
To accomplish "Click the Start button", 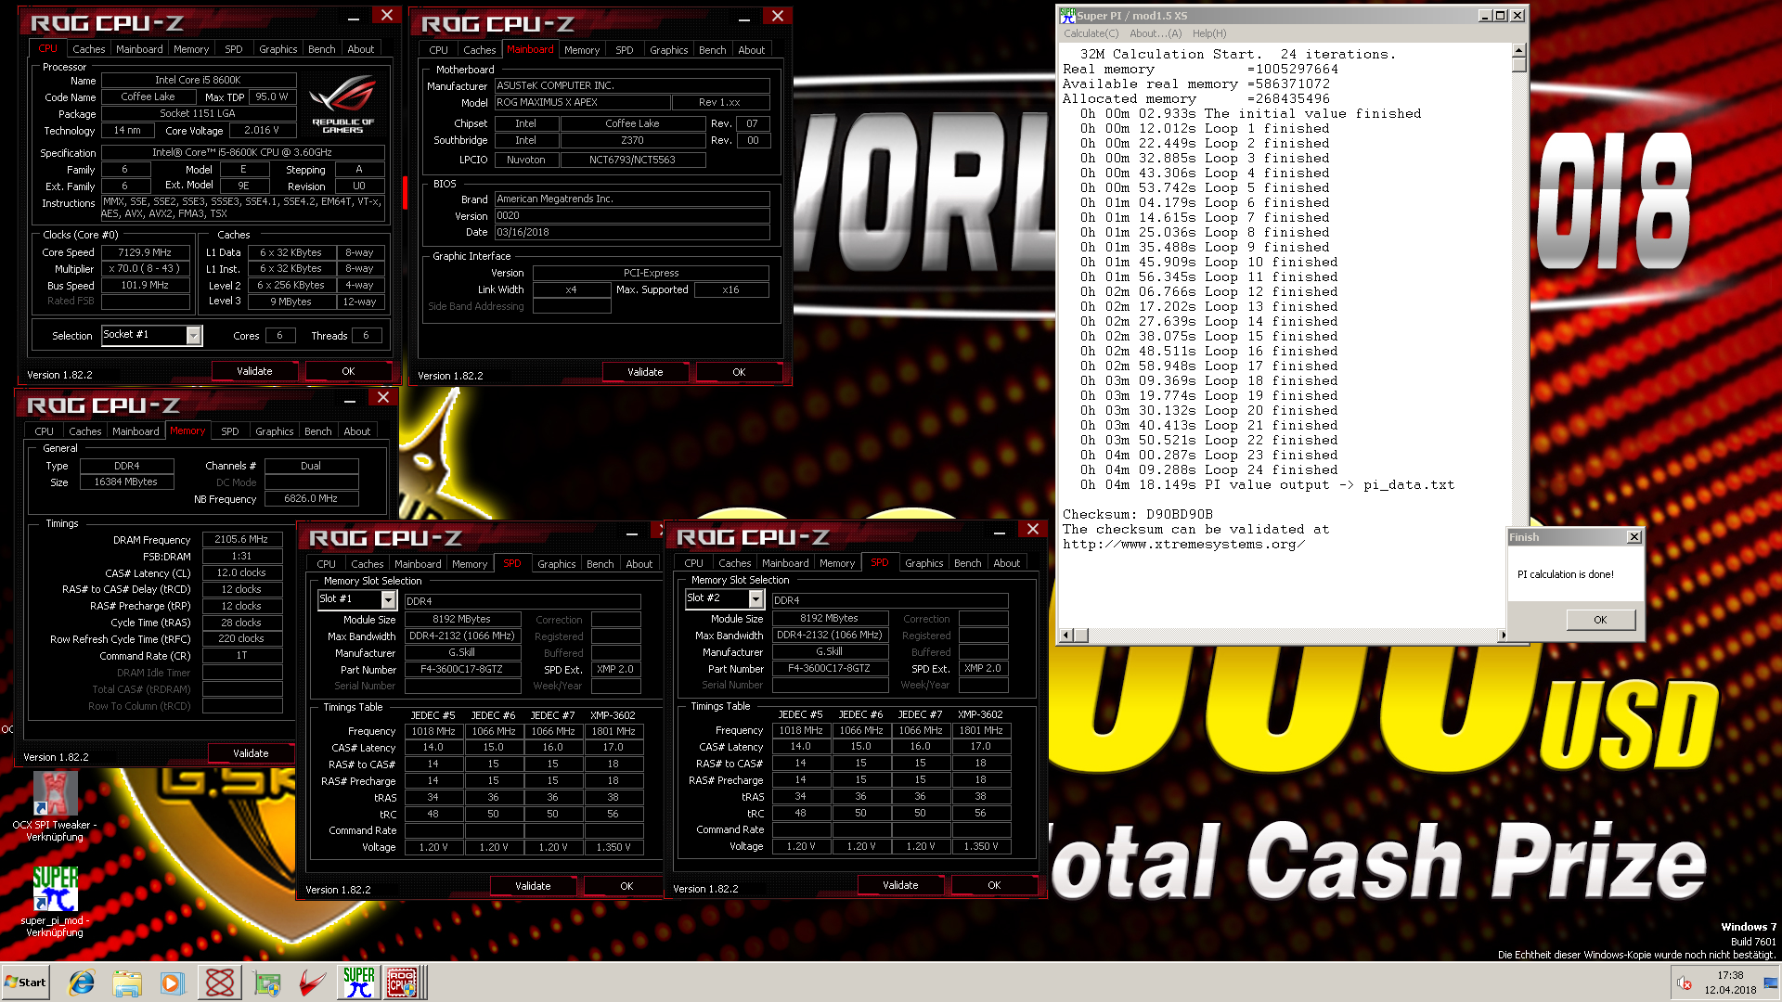I will pyautogui.click(x=25, y=983).
